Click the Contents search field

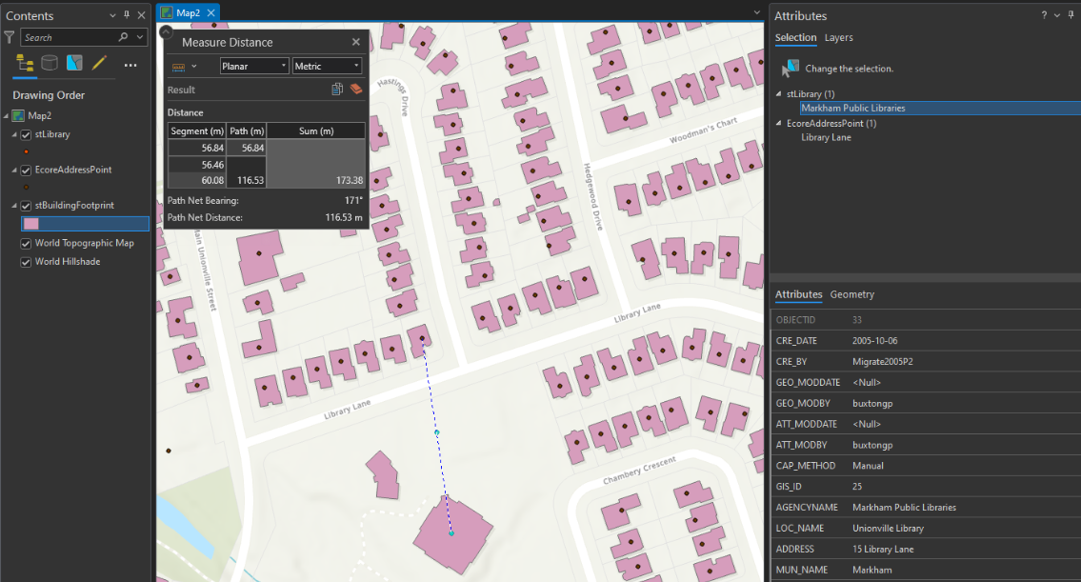click(x=69, y=37)
